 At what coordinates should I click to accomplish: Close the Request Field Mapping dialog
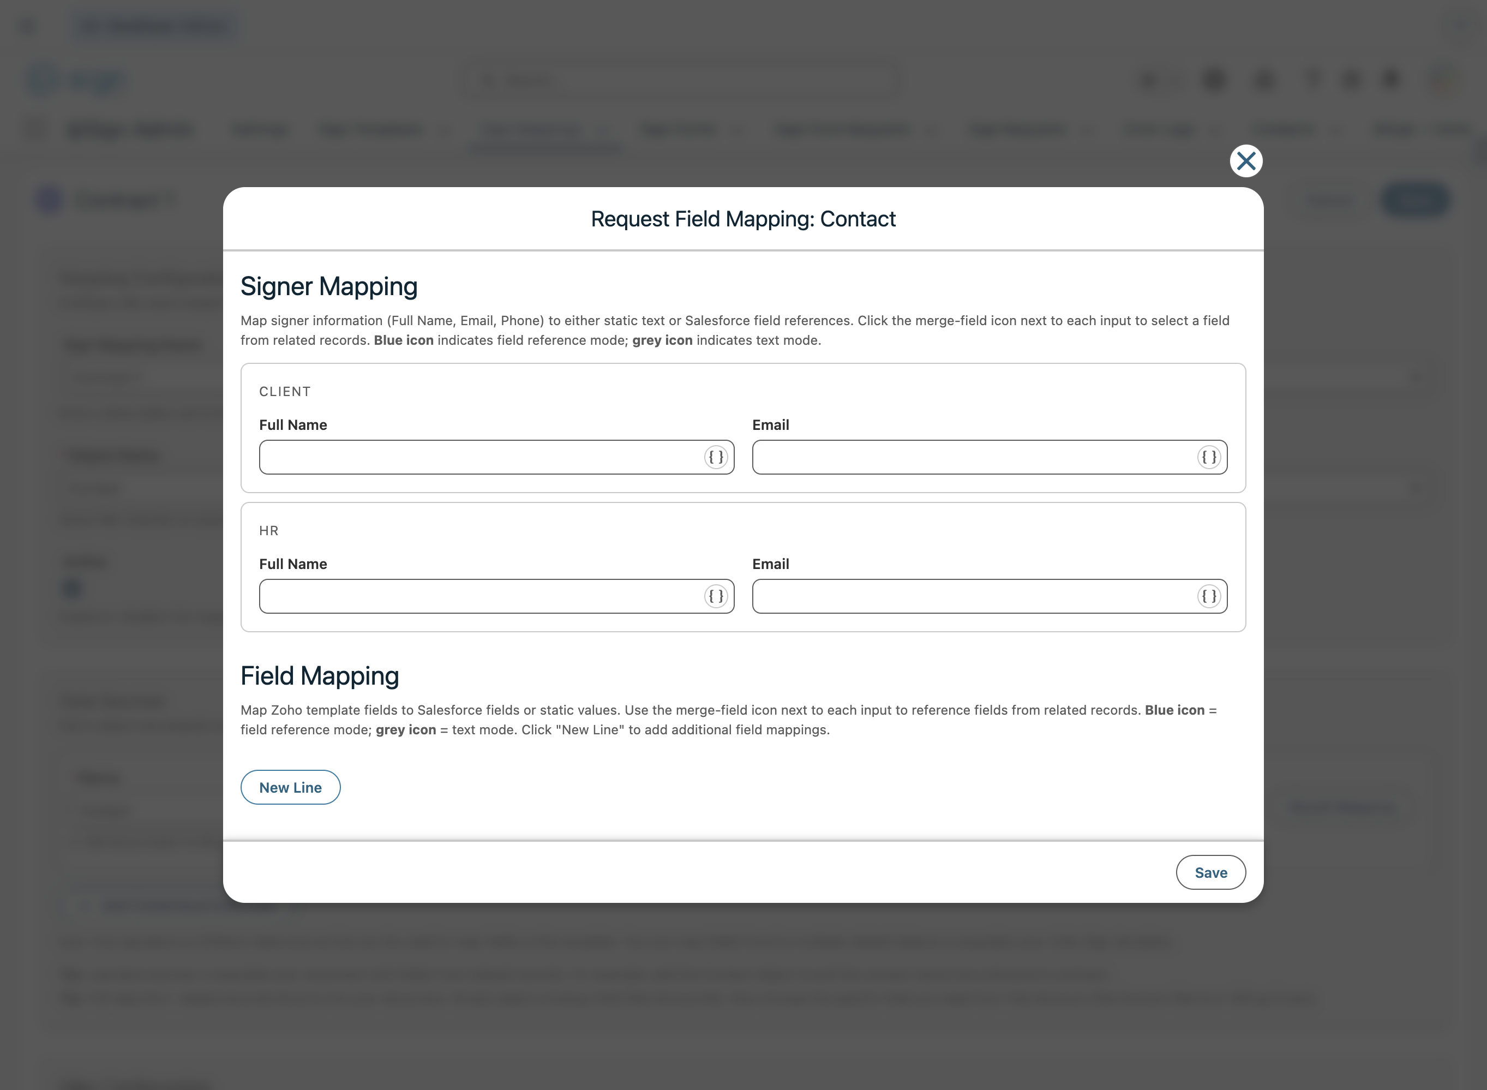pyautogui.click(x=1245, y=161)
